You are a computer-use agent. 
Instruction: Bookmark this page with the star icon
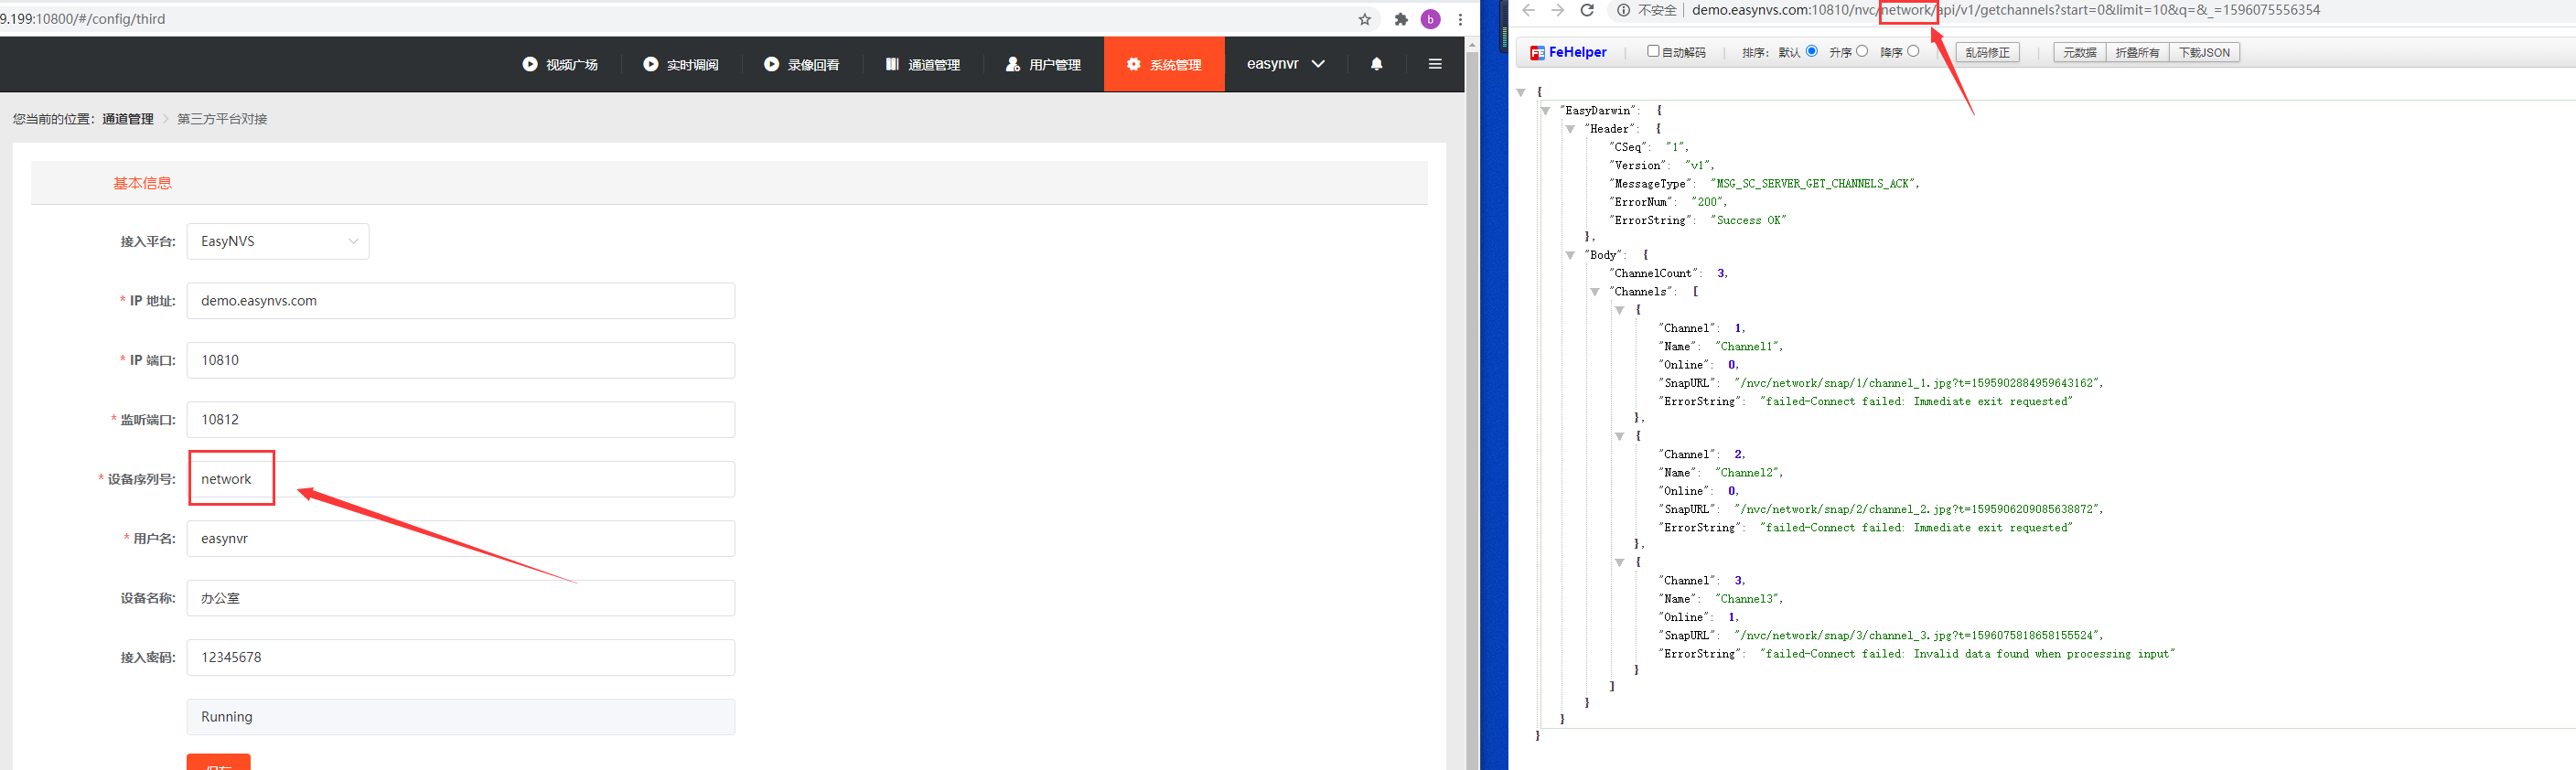tap(1364, 19)
